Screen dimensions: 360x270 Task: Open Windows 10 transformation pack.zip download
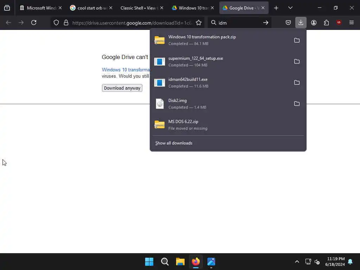[x=220, y=40]
